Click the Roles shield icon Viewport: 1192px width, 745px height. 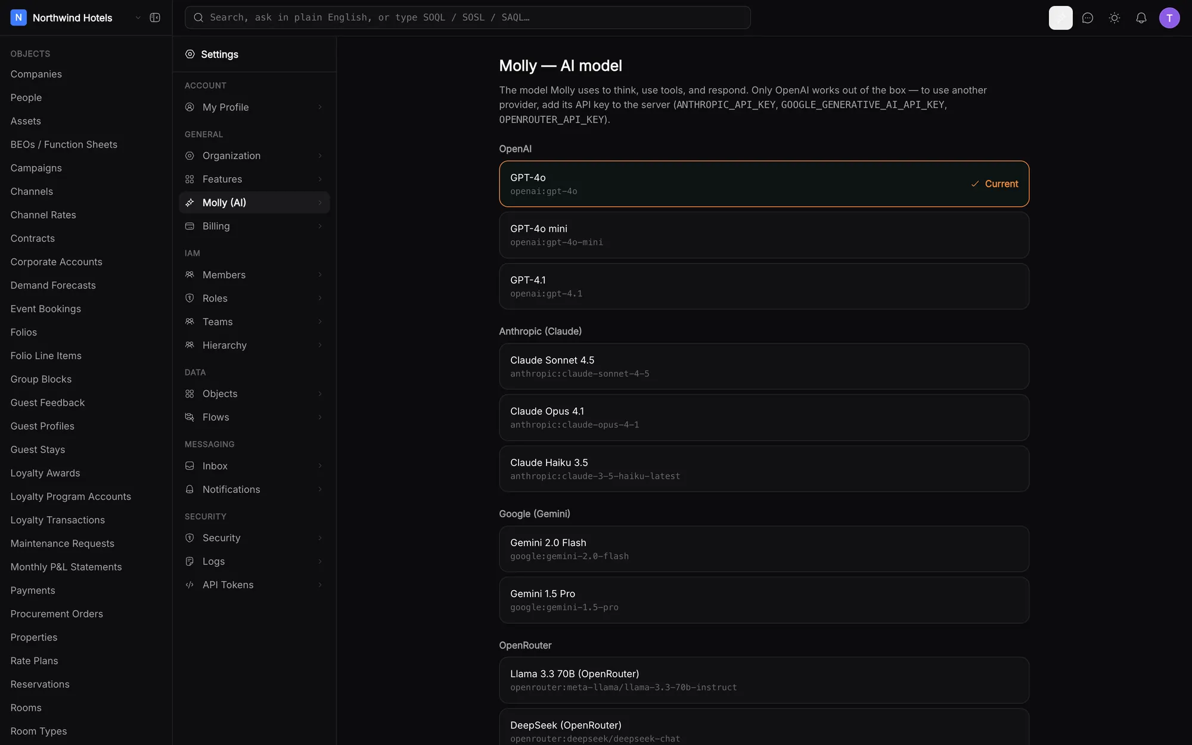190,298
